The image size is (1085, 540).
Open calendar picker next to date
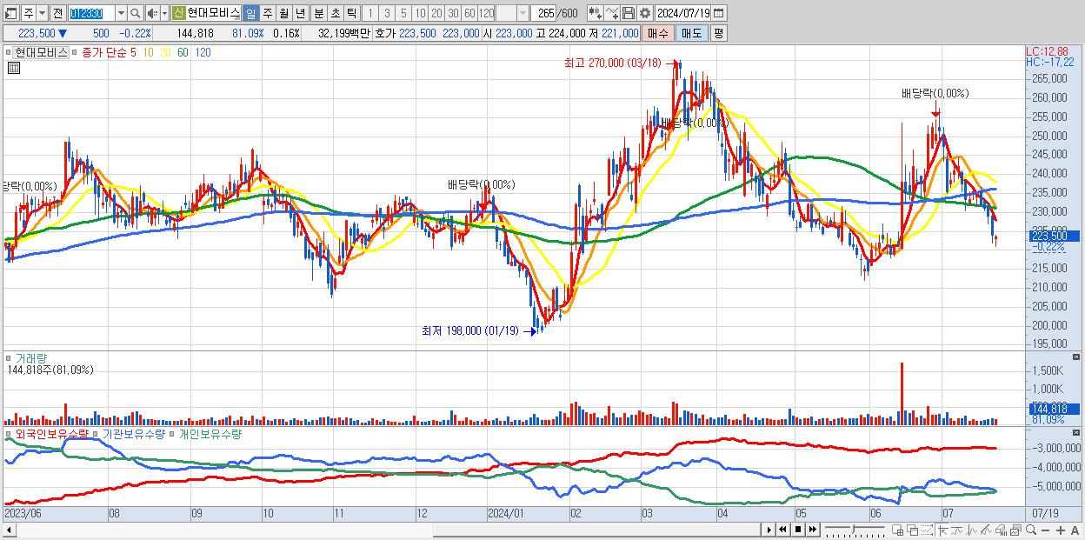pos(719,13)
